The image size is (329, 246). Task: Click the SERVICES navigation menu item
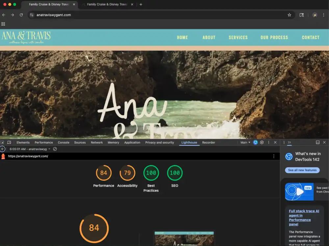(238, 38)
